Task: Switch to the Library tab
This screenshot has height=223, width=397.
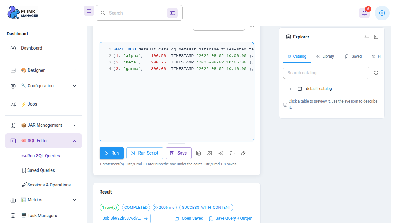Action: coord(325,56)
